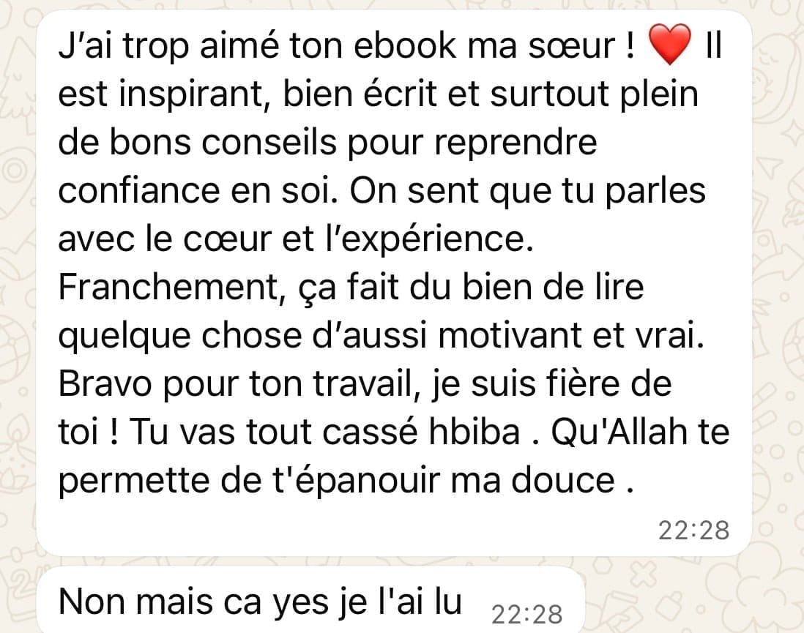Click the words "On sent que tu parles"
Image resolution: width=804 pixels, height=633 pixels.
528,192
